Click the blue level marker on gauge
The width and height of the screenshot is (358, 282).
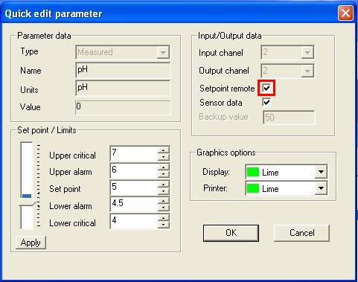click(27, 196)
